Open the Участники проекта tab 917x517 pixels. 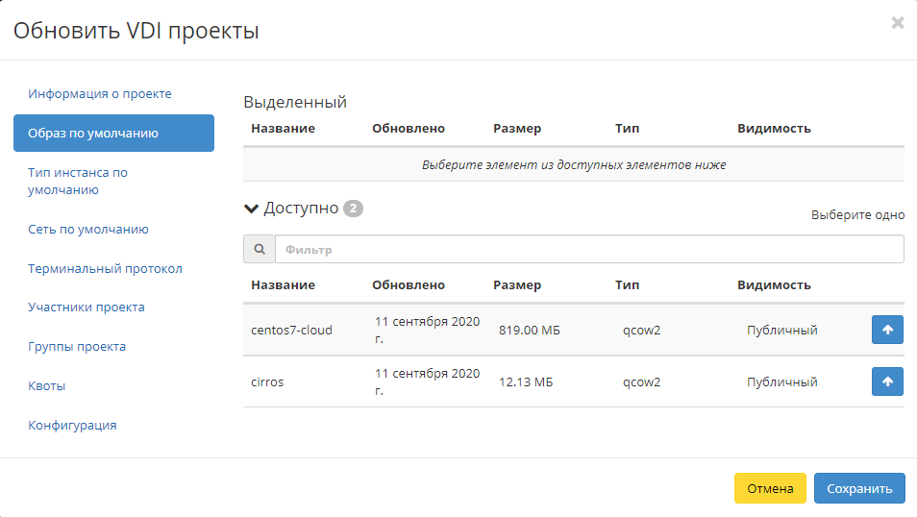87,308
